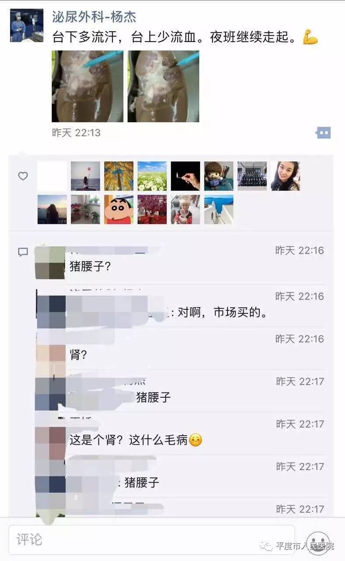345x561 pixels.
Task: Open the second kidney photo
Action: click(163, 86)
